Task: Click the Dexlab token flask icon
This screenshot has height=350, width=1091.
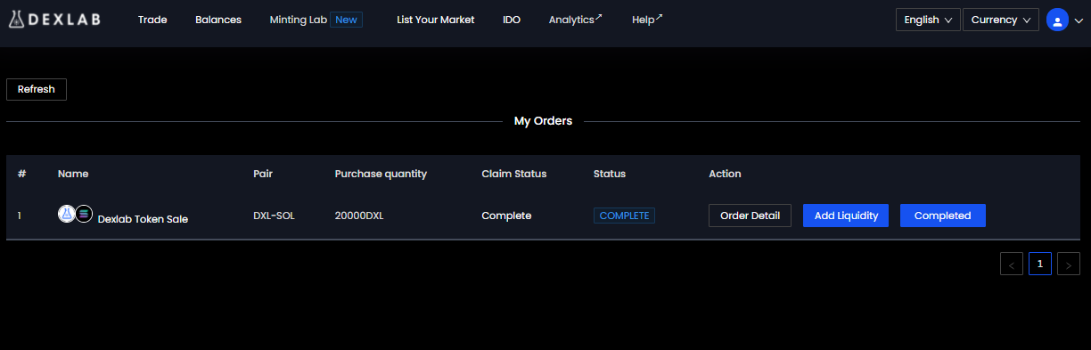Action: [67, 214]
